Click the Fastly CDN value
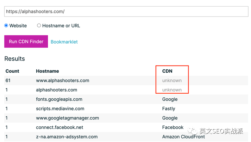The image size is (251, 142). point(168,109)
